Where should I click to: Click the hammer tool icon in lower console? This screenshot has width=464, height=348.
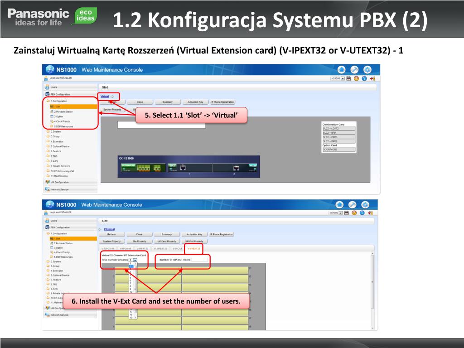(x=352, y=204)
